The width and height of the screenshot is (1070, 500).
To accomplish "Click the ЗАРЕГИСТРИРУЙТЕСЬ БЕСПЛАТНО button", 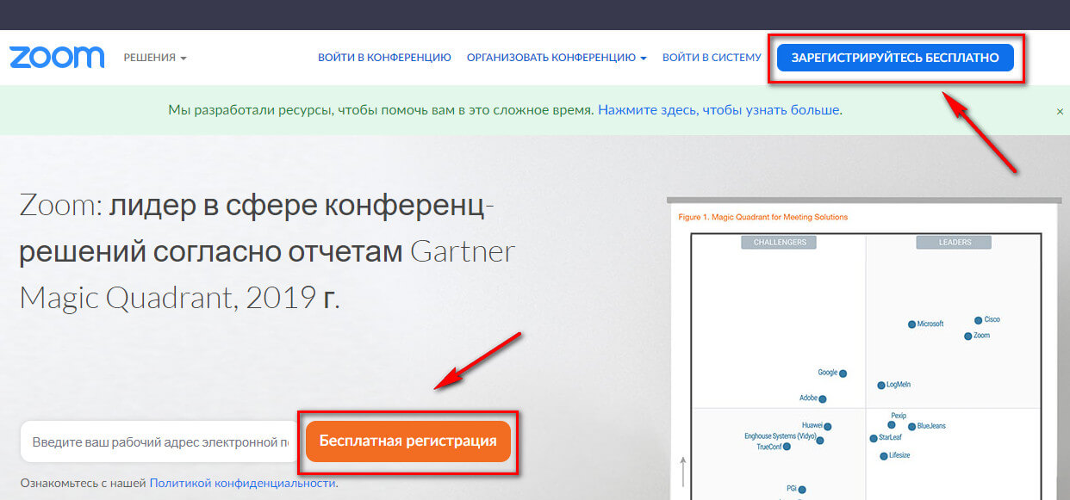I will pos(896,57).
